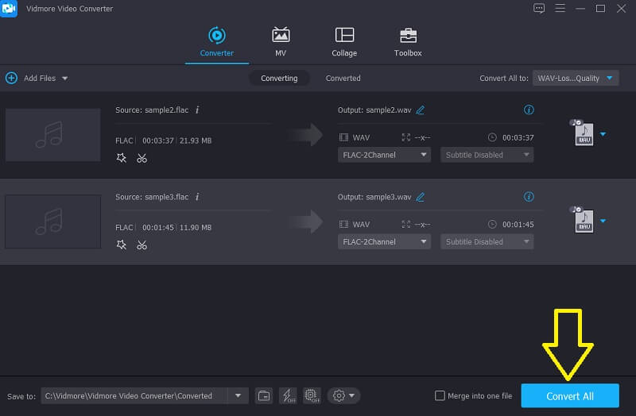Click the sample3 output duration 00:01:45
The height and width of the screenshot is (416, 636).
pyautogui.click(x=518, y=225)
